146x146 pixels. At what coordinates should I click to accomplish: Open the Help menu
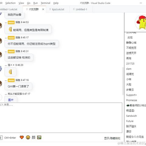click(56, 3)
